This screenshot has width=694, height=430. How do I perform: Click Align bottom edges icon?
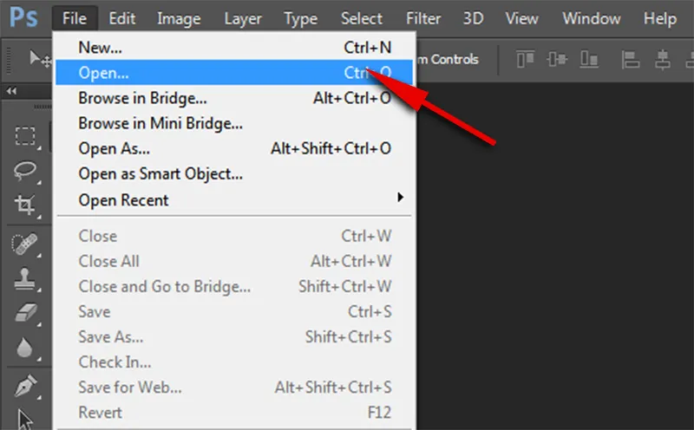[591, 59]
